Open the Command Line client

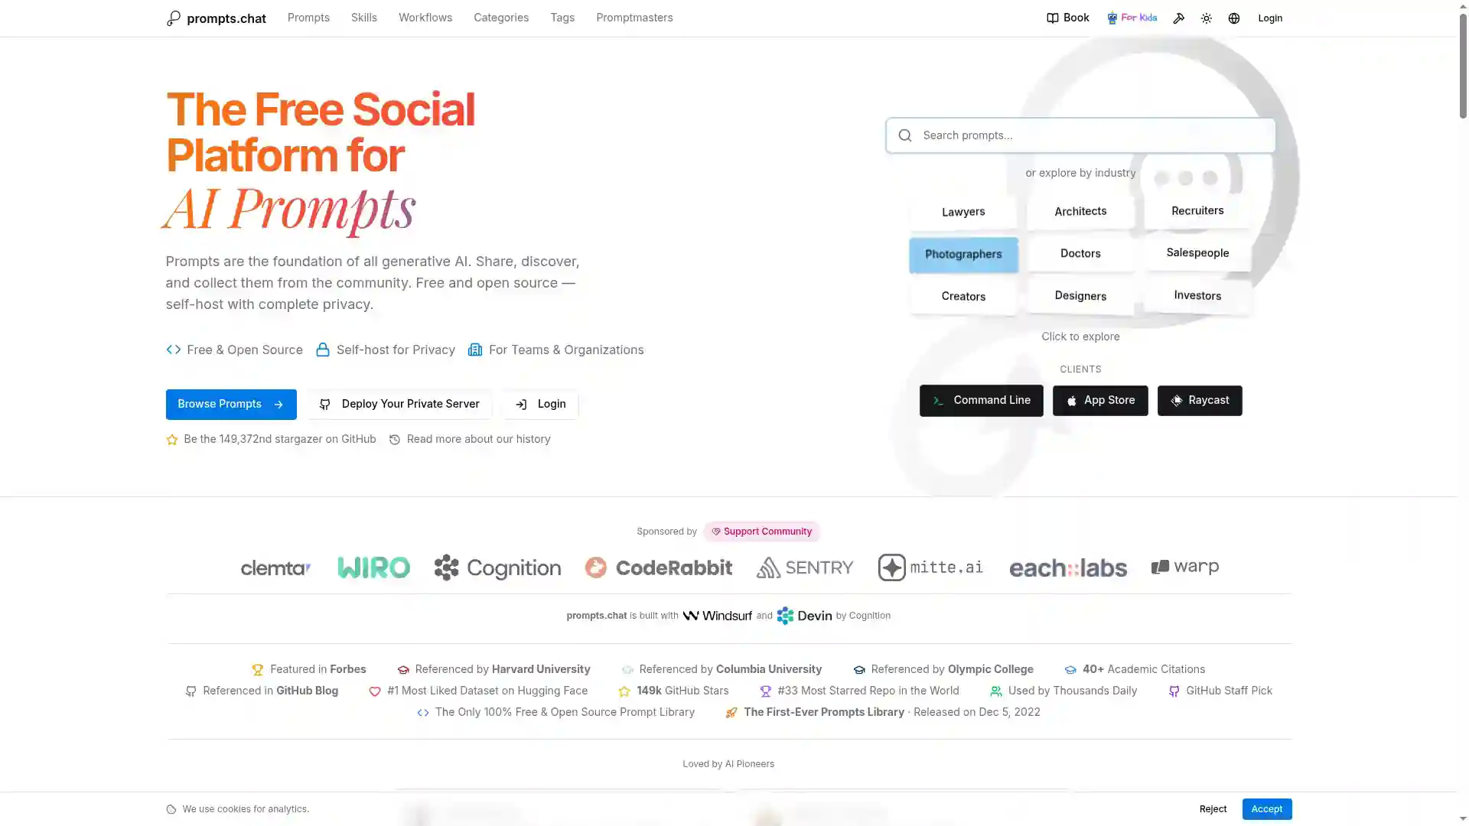pos(981,401)
